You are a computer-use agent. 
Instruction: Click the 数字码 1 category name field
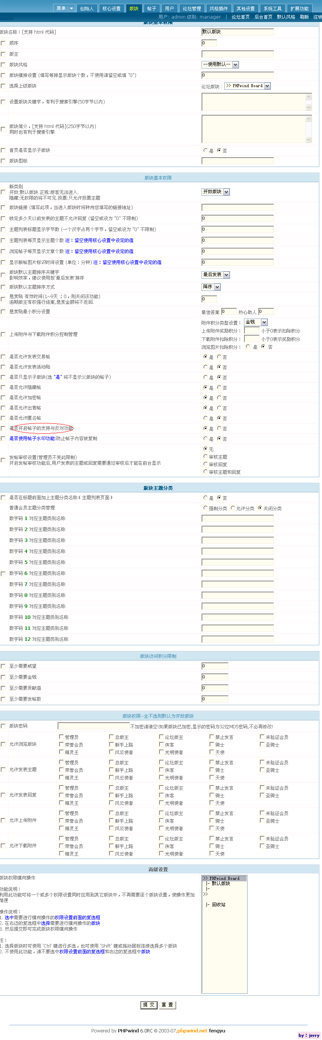click(238, 518)
